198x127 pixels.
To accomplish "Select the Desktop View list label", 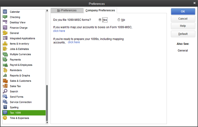I will click(18, 23).
